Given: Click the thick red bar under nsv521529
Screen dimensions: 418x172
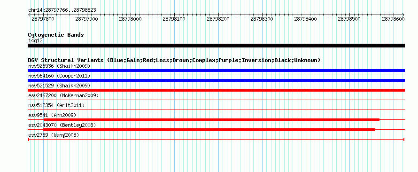Looking at the screenshot, I should 216,90.
